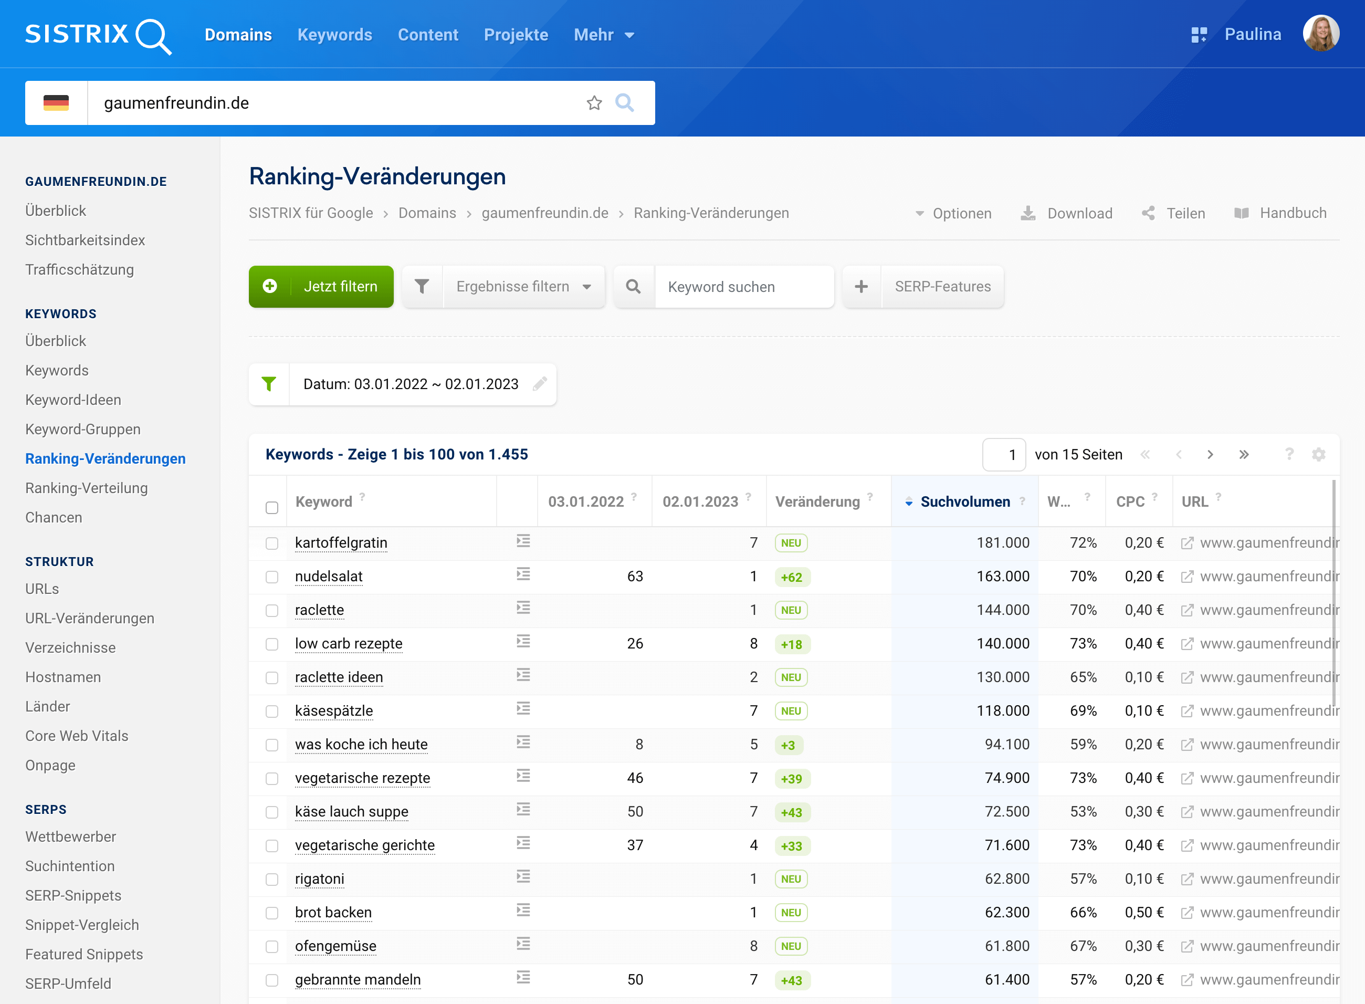This screenshot has width=1365, height=1004.
Task: Click the page number input field
Action: pos(1004,455)
